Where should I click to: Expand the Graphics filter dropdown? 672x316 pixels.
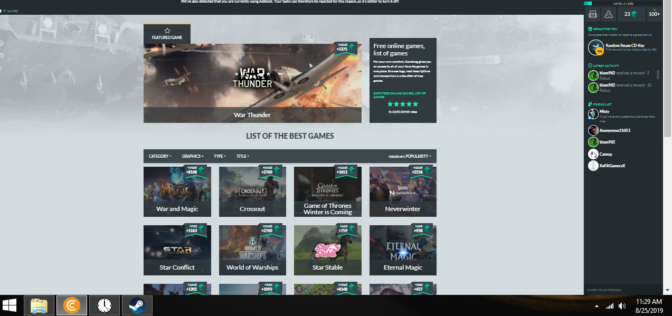point(193,156)
